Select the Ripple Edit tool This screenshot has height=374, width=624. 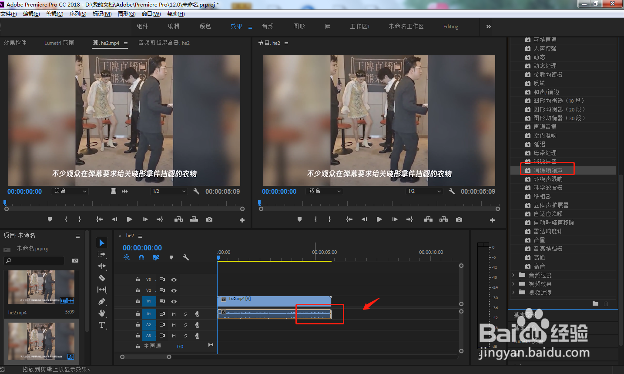click(102, 266)
